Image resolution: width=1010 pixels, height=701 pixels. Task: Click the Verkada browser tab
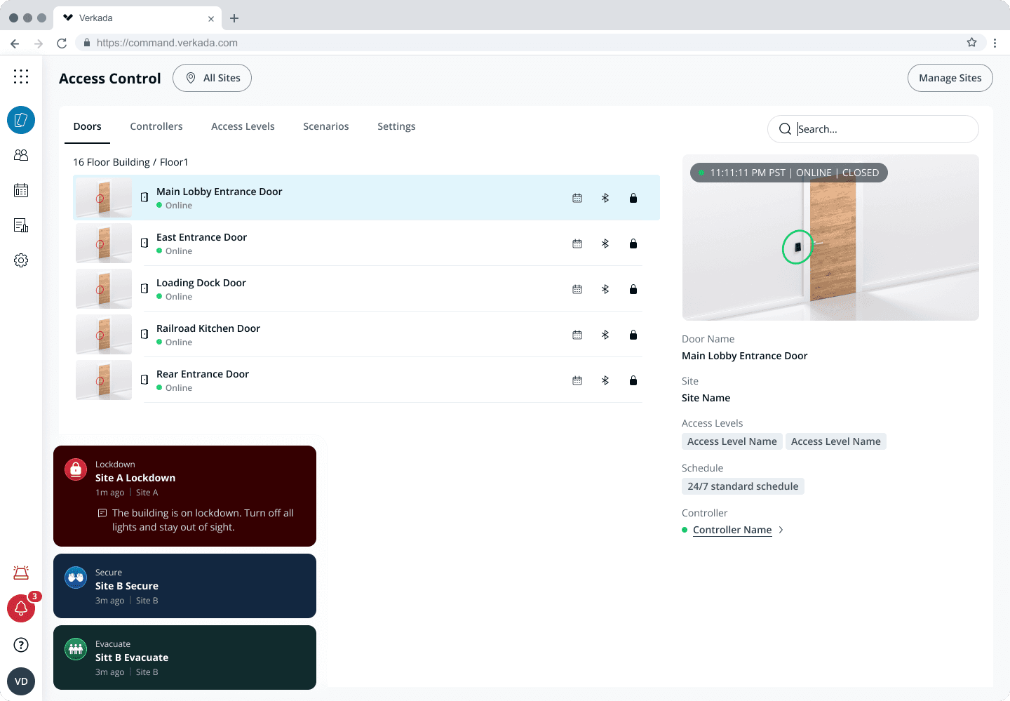pyautogui.click(x=137, y=18)
